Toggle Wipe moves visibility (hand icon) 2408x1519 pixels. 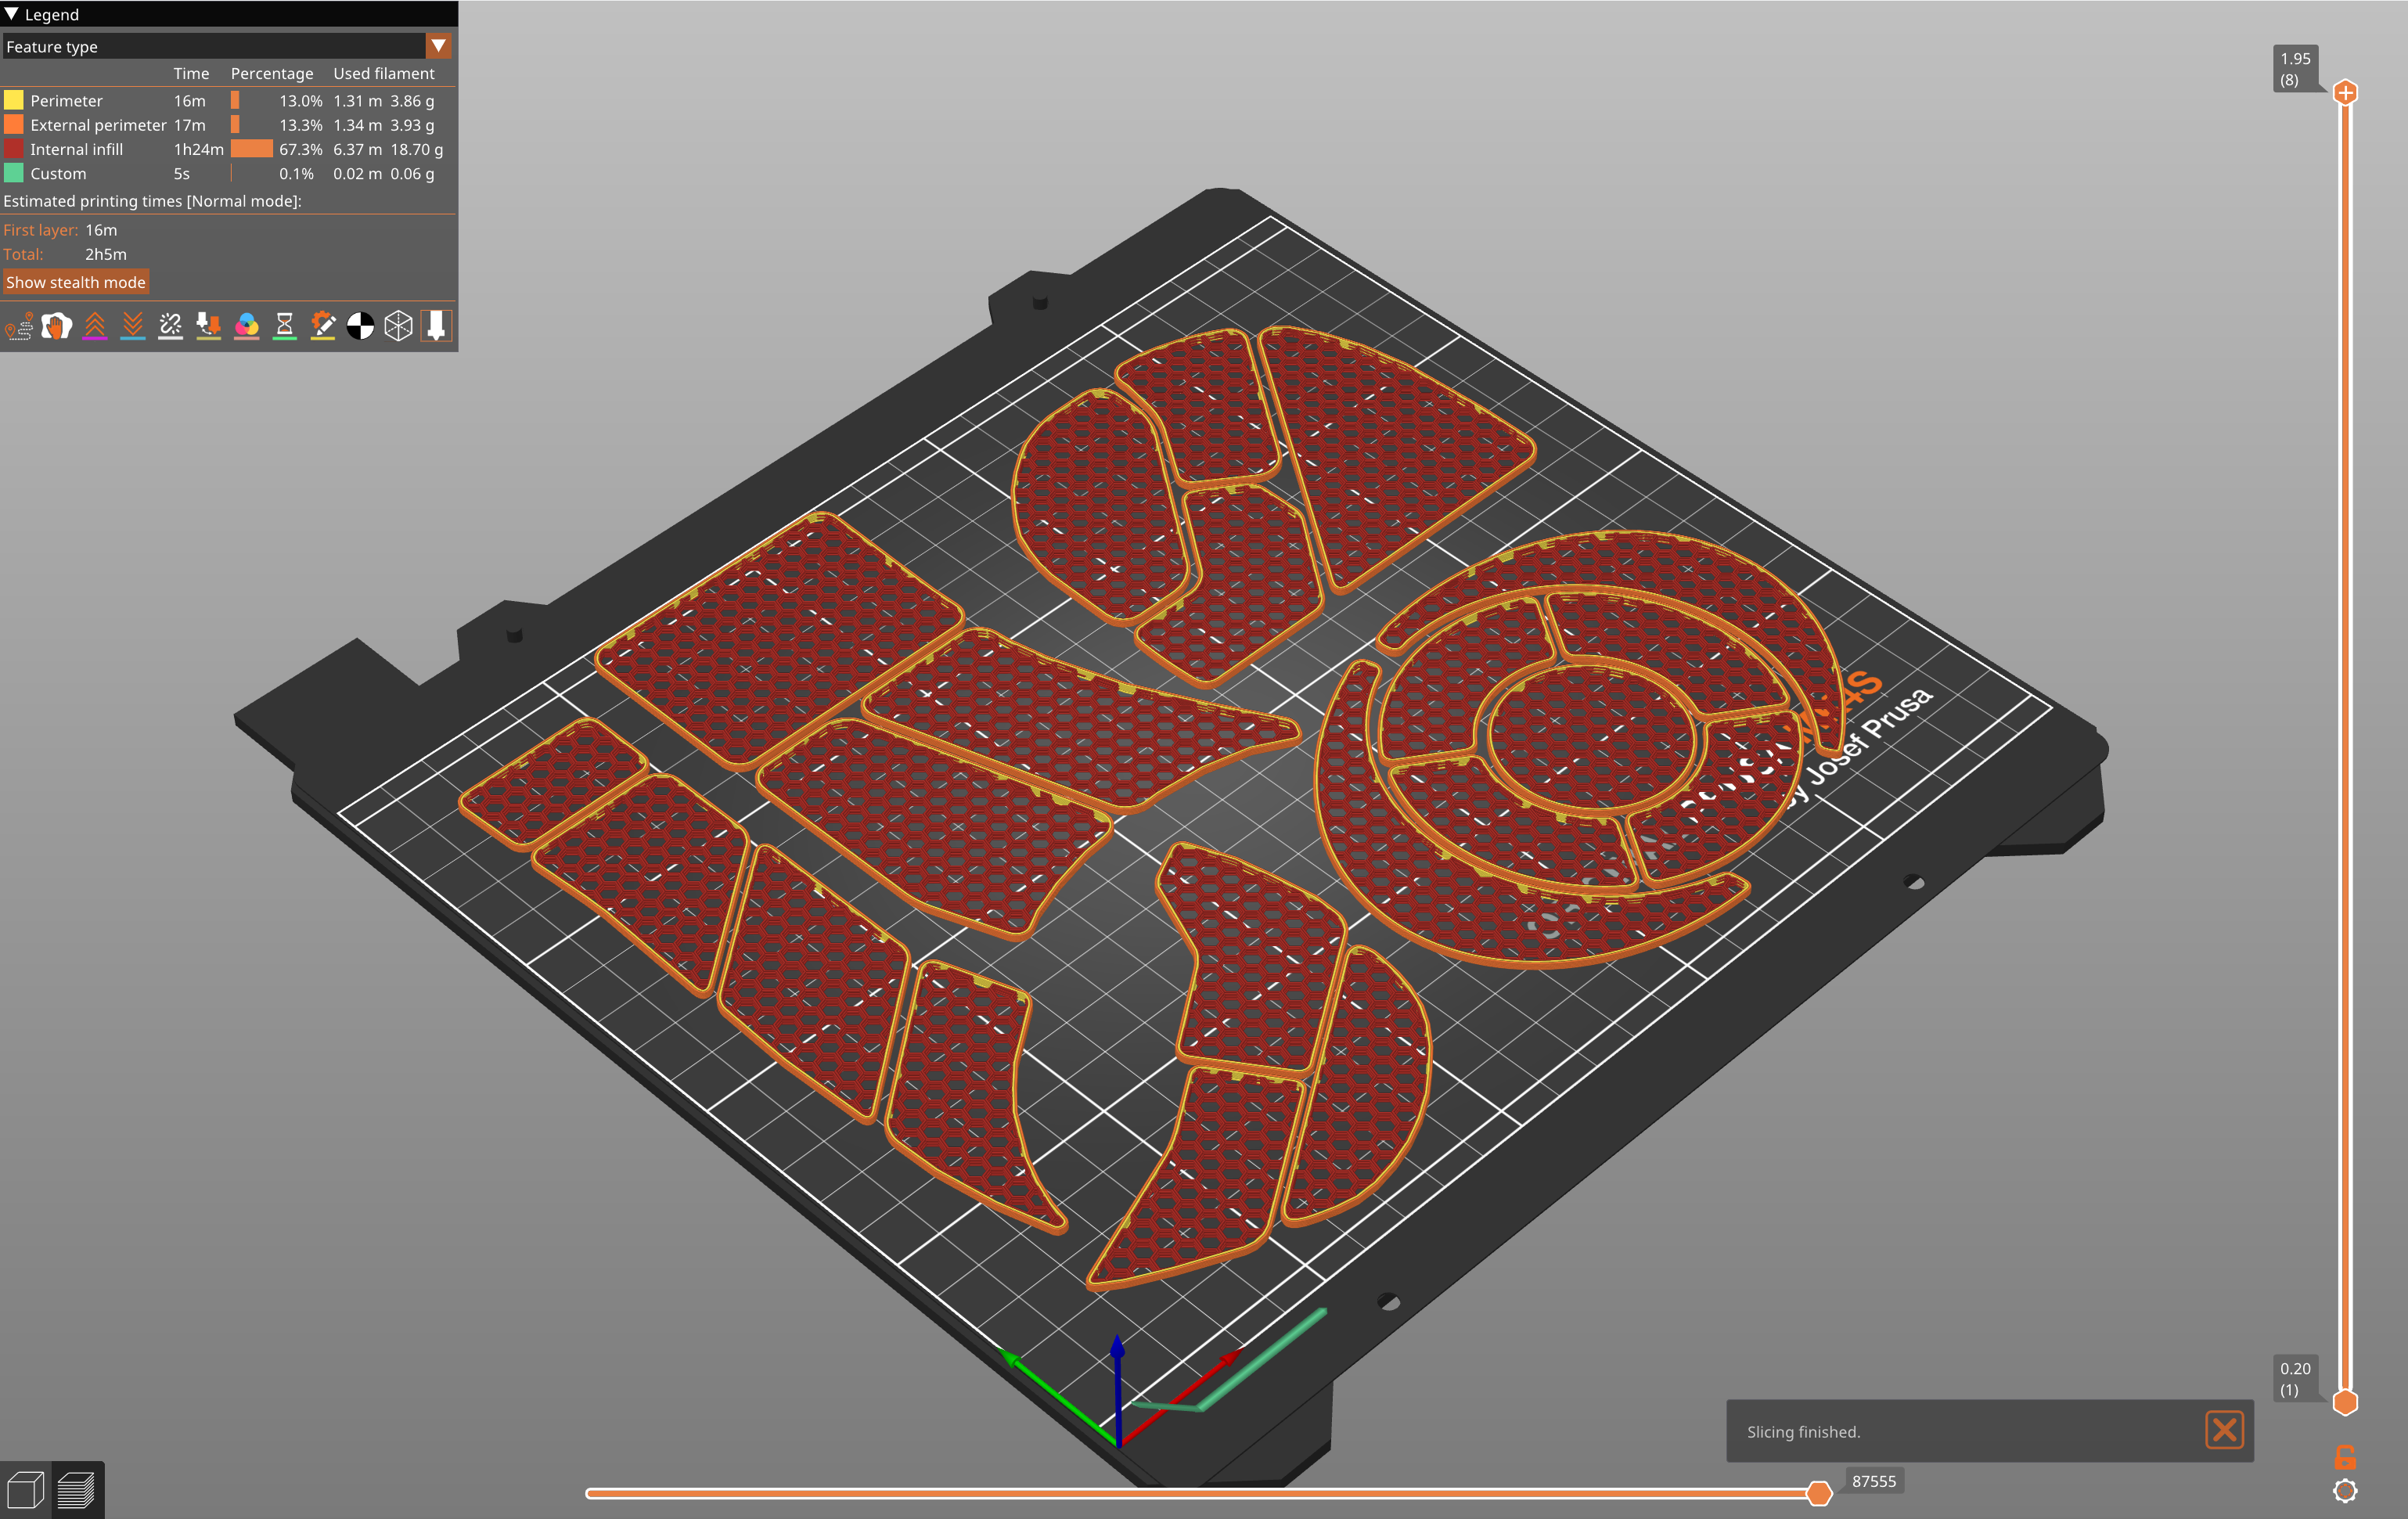57,326
